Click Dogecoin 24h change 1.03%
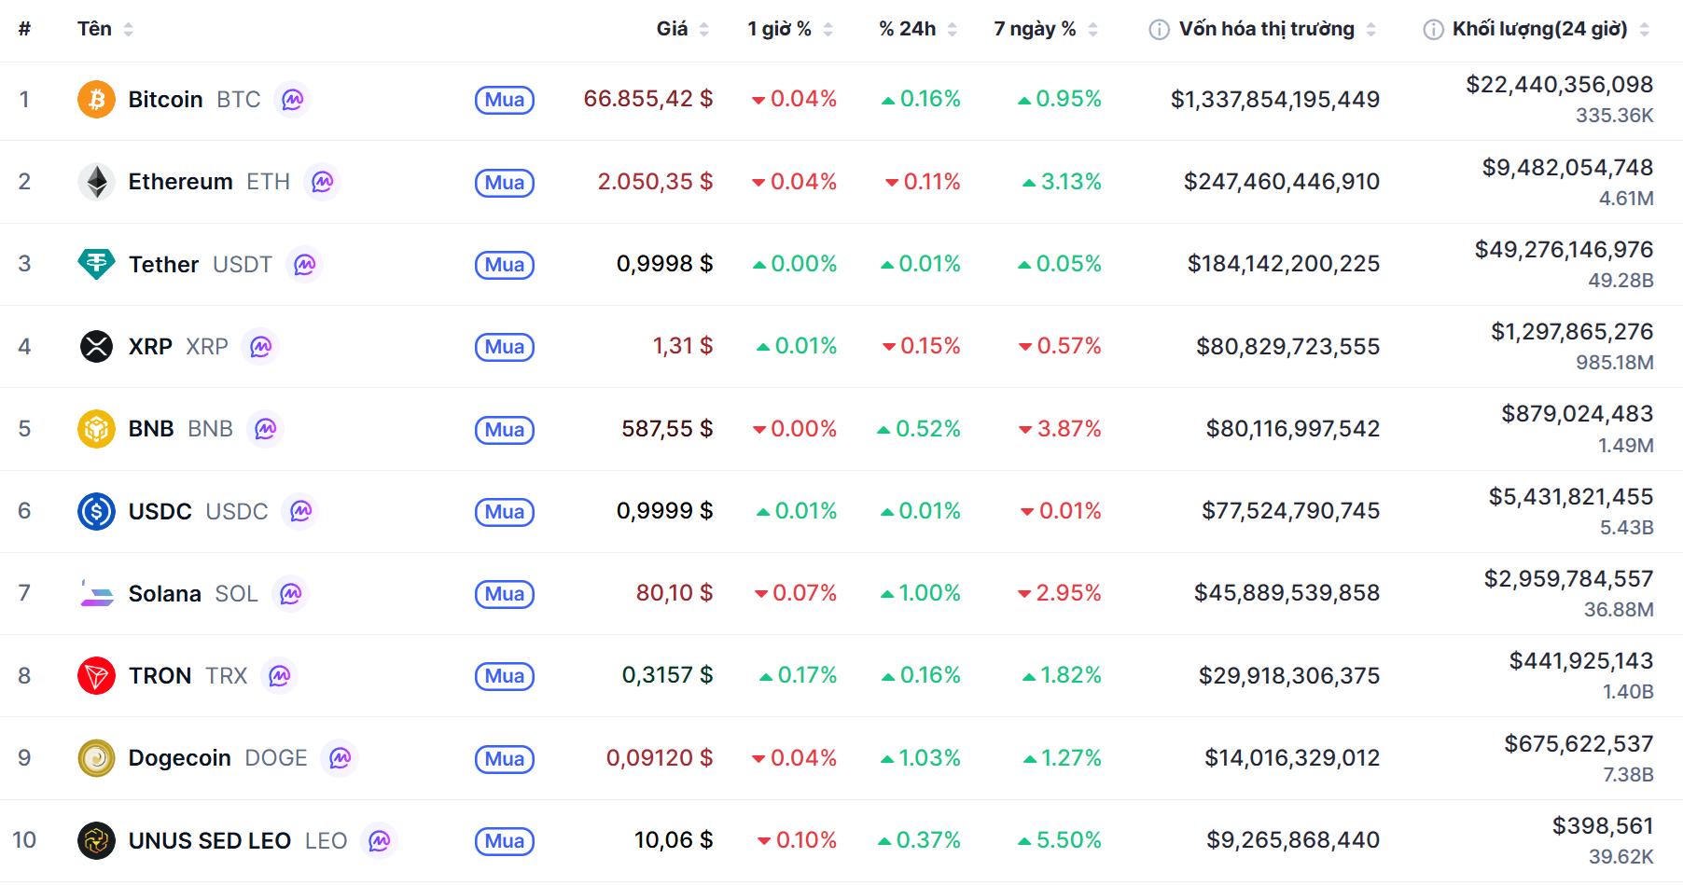 point(921,758)
